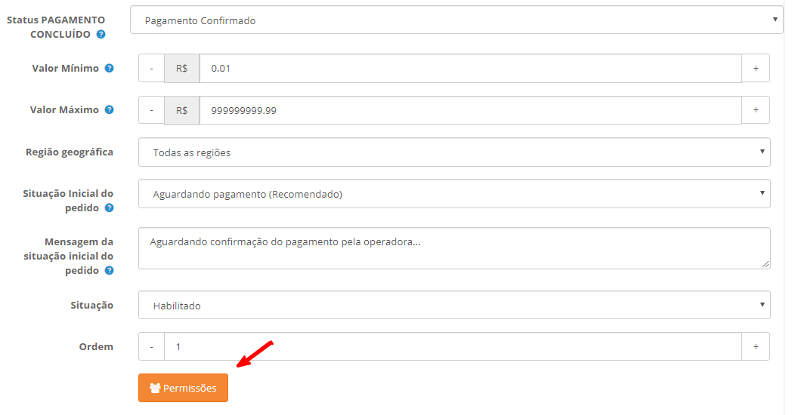Decrease Ordem value with minus button
Screen dimensions: 795x415
pyautogui.click(x=152, y=346)
